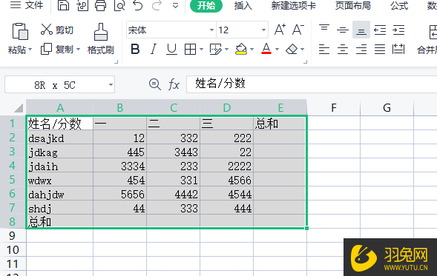
Task: Expand the borders dropdown arrow
Action: (201, 50)
